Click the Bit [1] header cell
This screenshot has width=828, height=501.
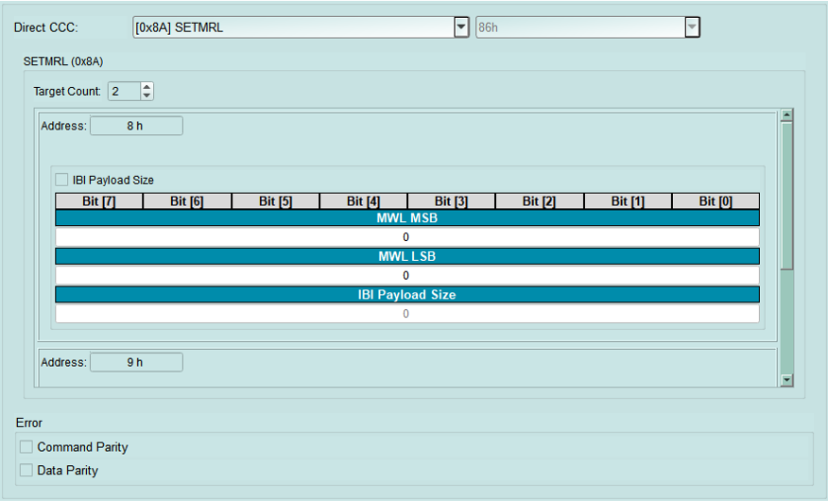(628, 201)
